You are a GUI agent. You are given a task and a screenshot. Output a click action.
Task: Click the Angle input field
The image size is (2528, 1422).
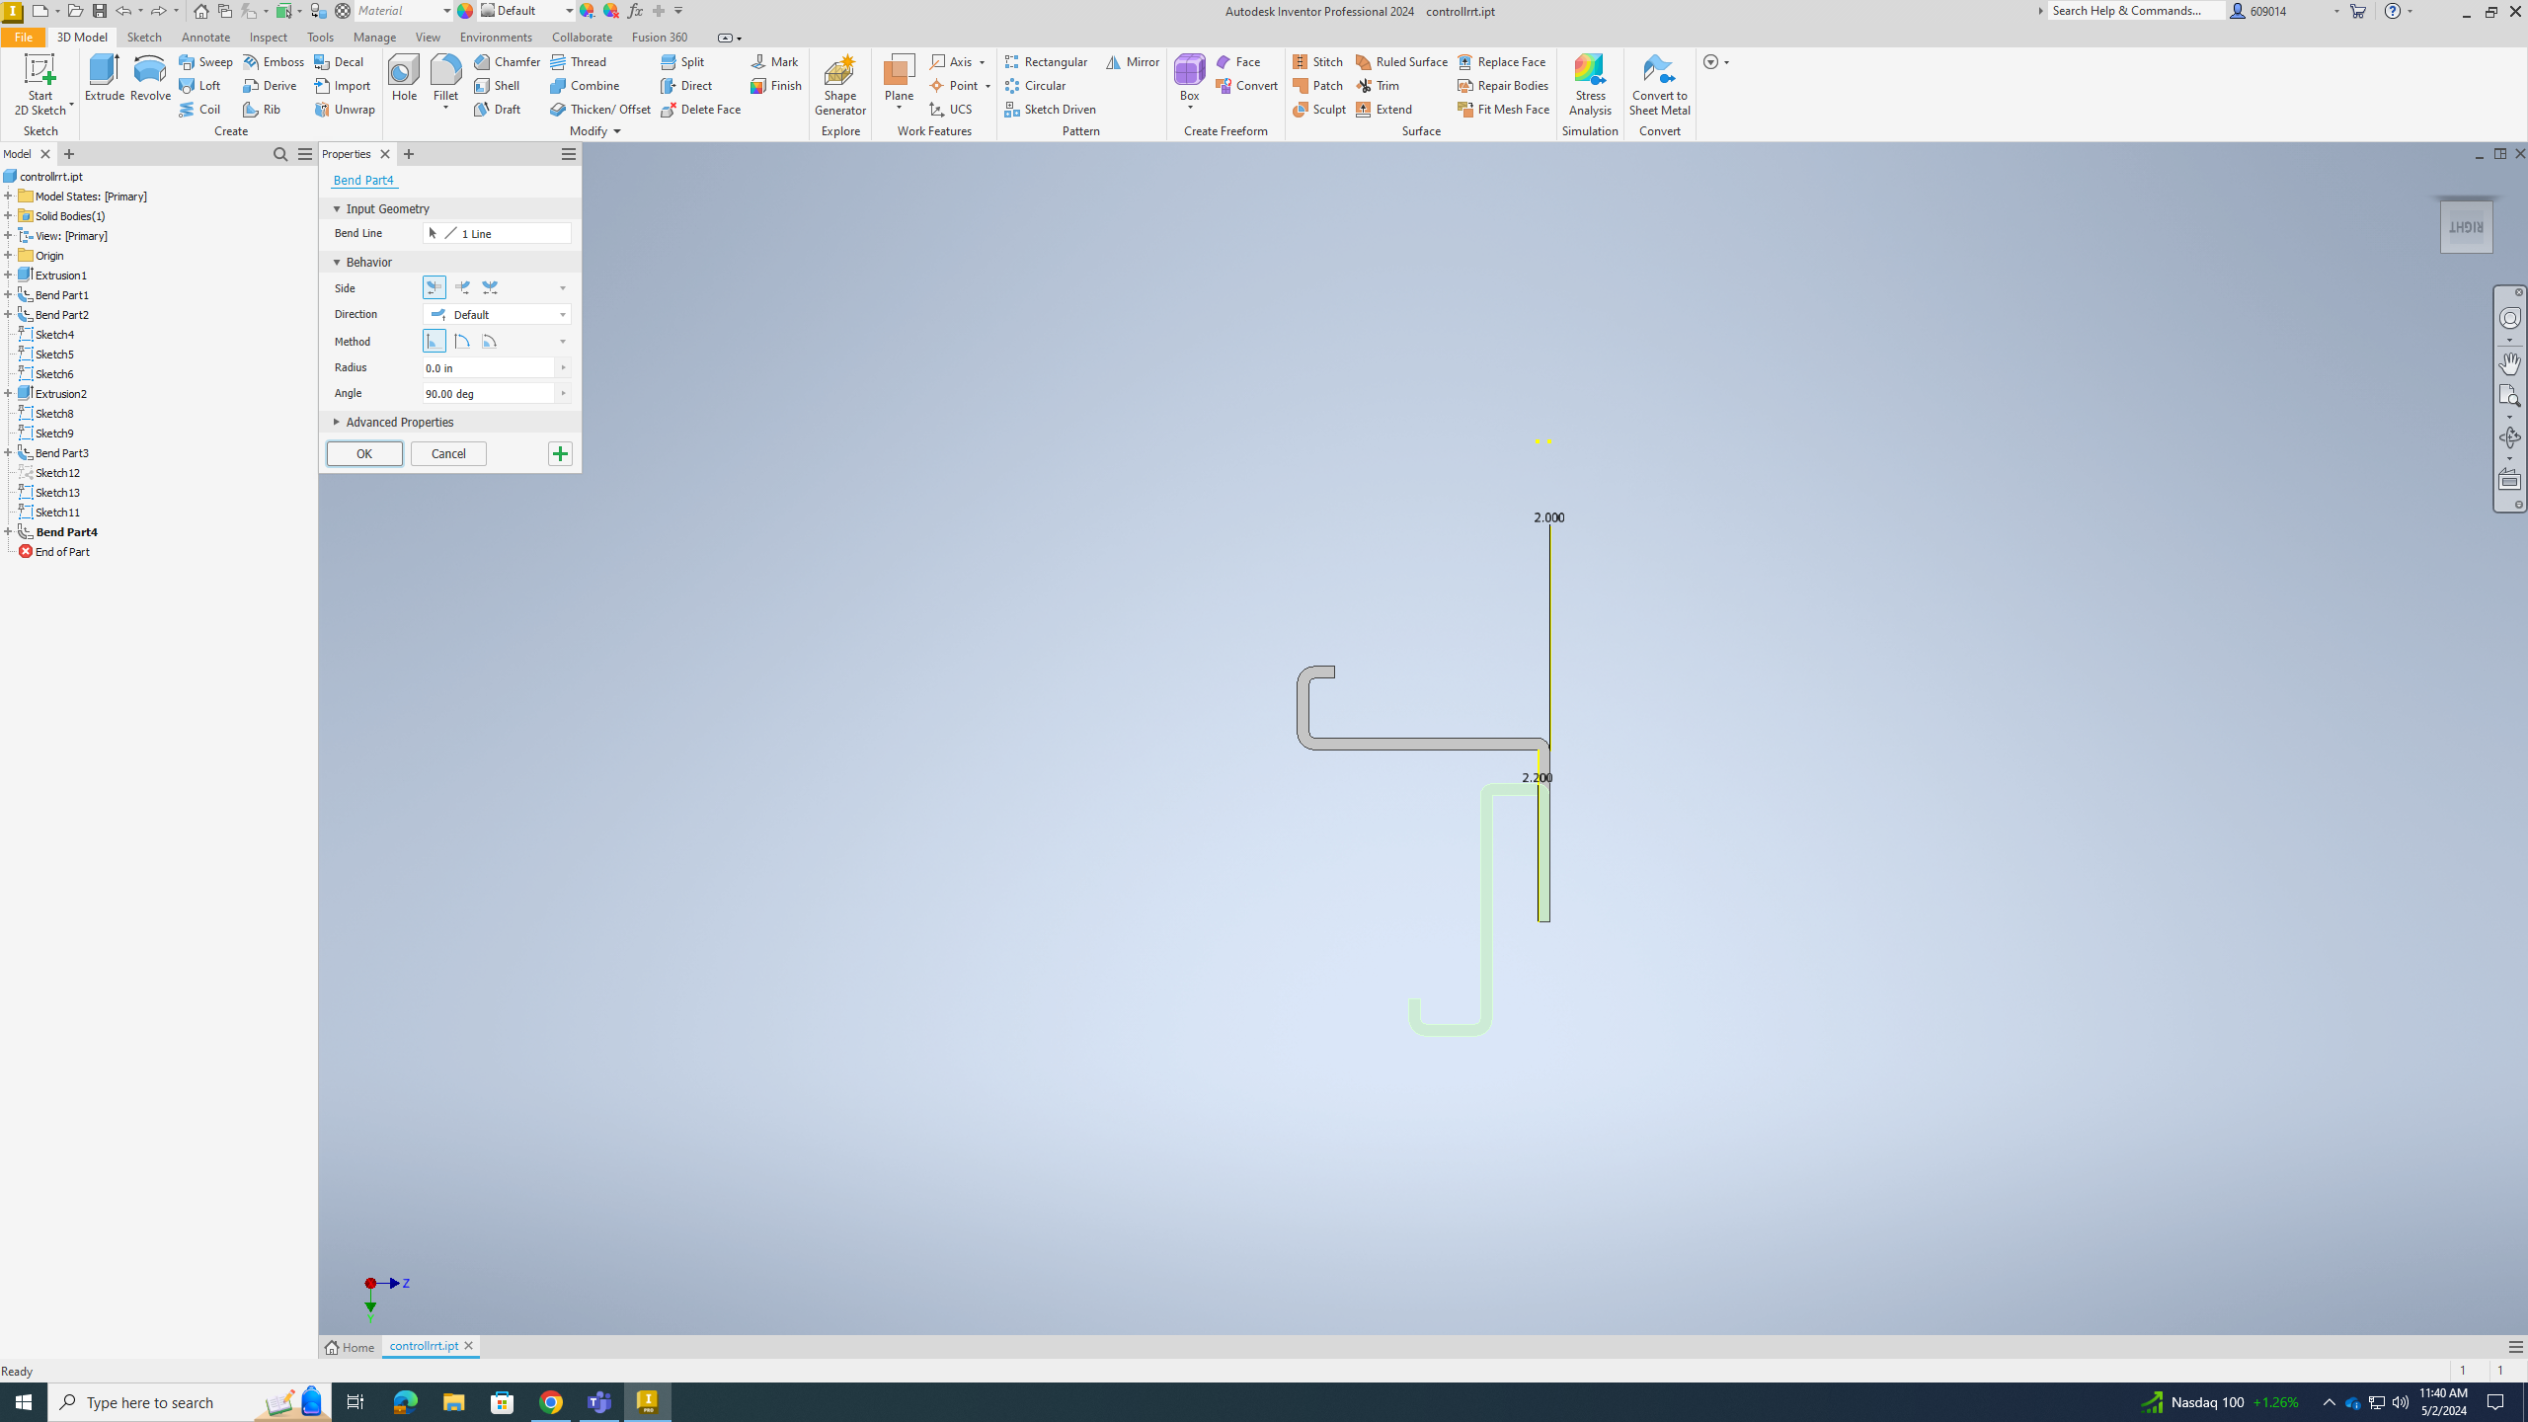(x=489, y=393)
